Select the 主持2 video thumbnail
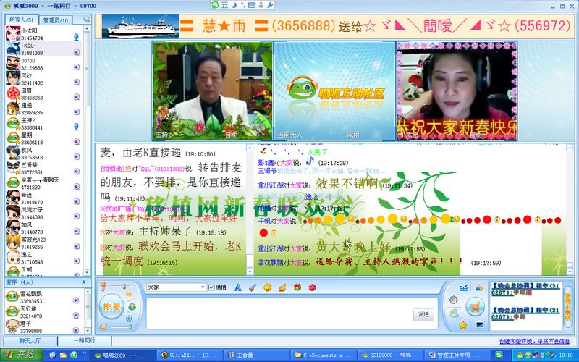 coord(213,90)
